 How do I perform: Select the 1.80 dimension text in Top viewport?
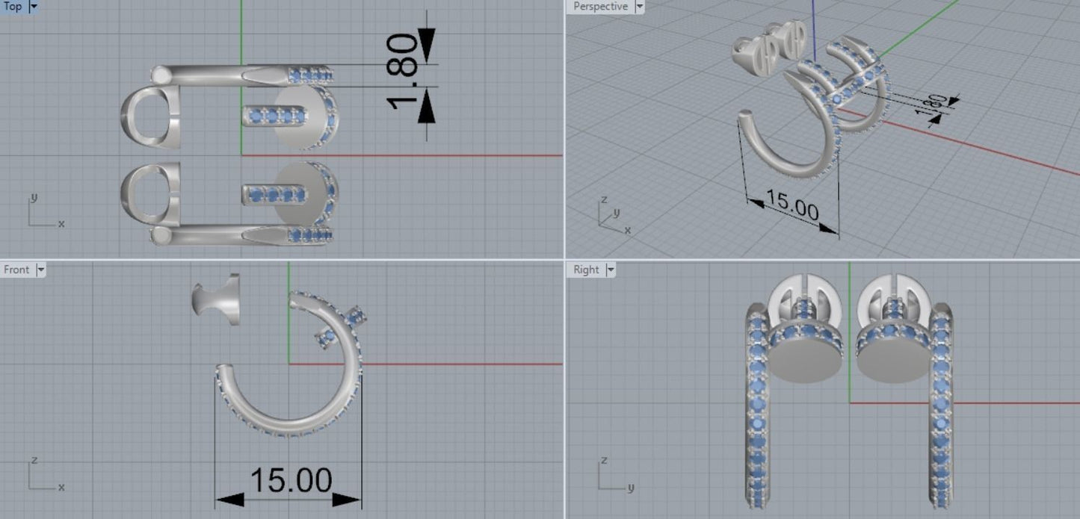pyautogui.click(x=404, y=71)
